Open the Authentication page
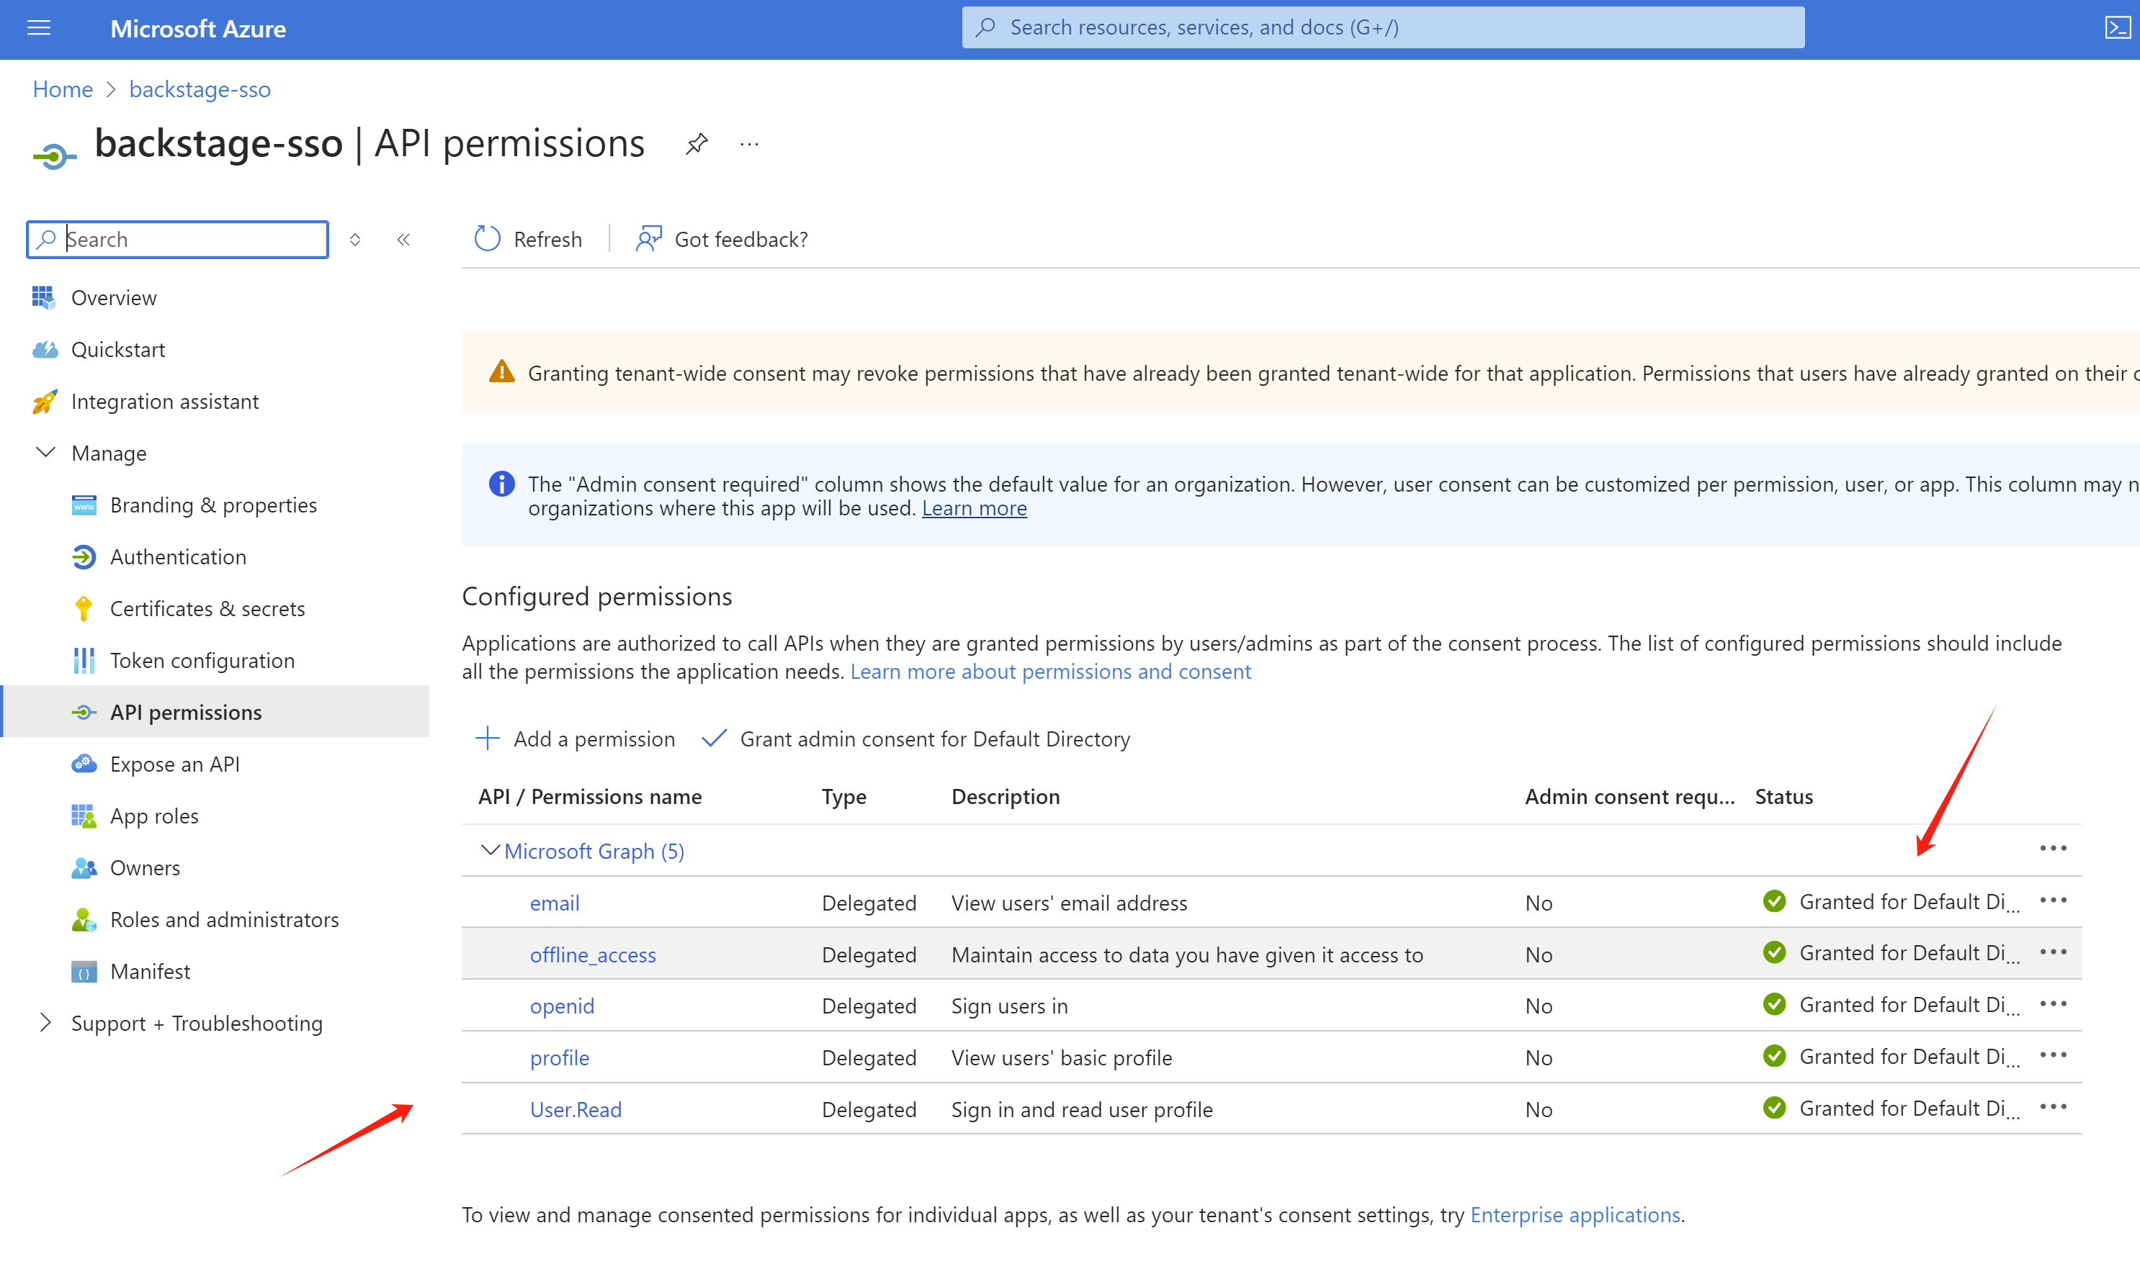 click(178, 556)
